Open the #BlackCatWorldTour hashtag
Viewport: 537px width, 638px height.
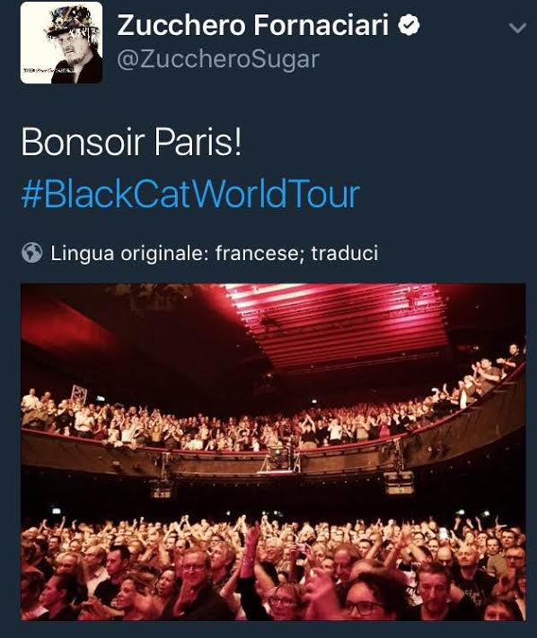coord(190,194)
